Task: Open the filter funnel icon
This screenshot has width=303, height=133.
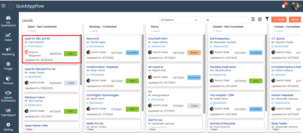Action: point(267,19)
